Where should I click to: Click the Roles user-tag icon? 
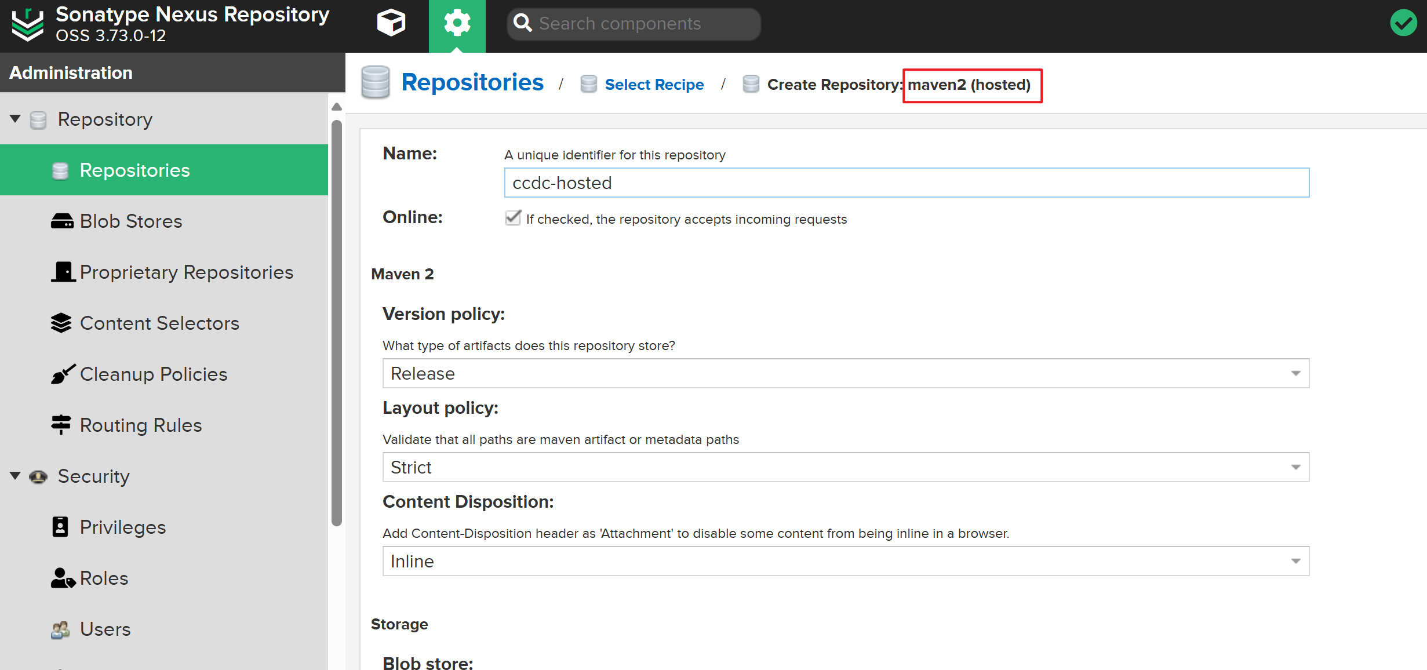[63, 578]
